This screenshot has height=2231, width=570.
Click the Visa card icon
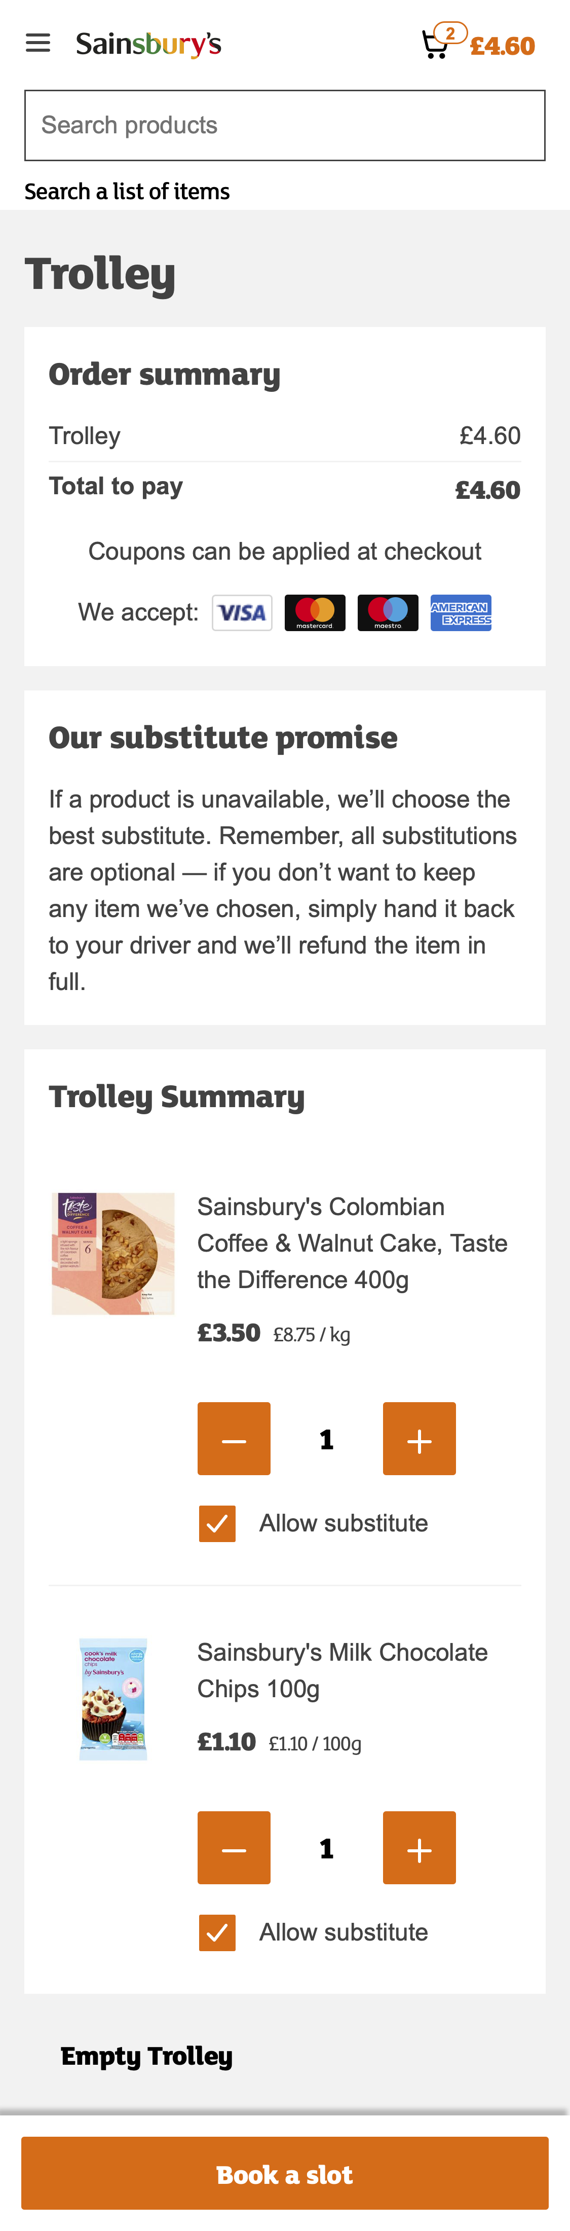pyautogui.click(x=243, y=613)
